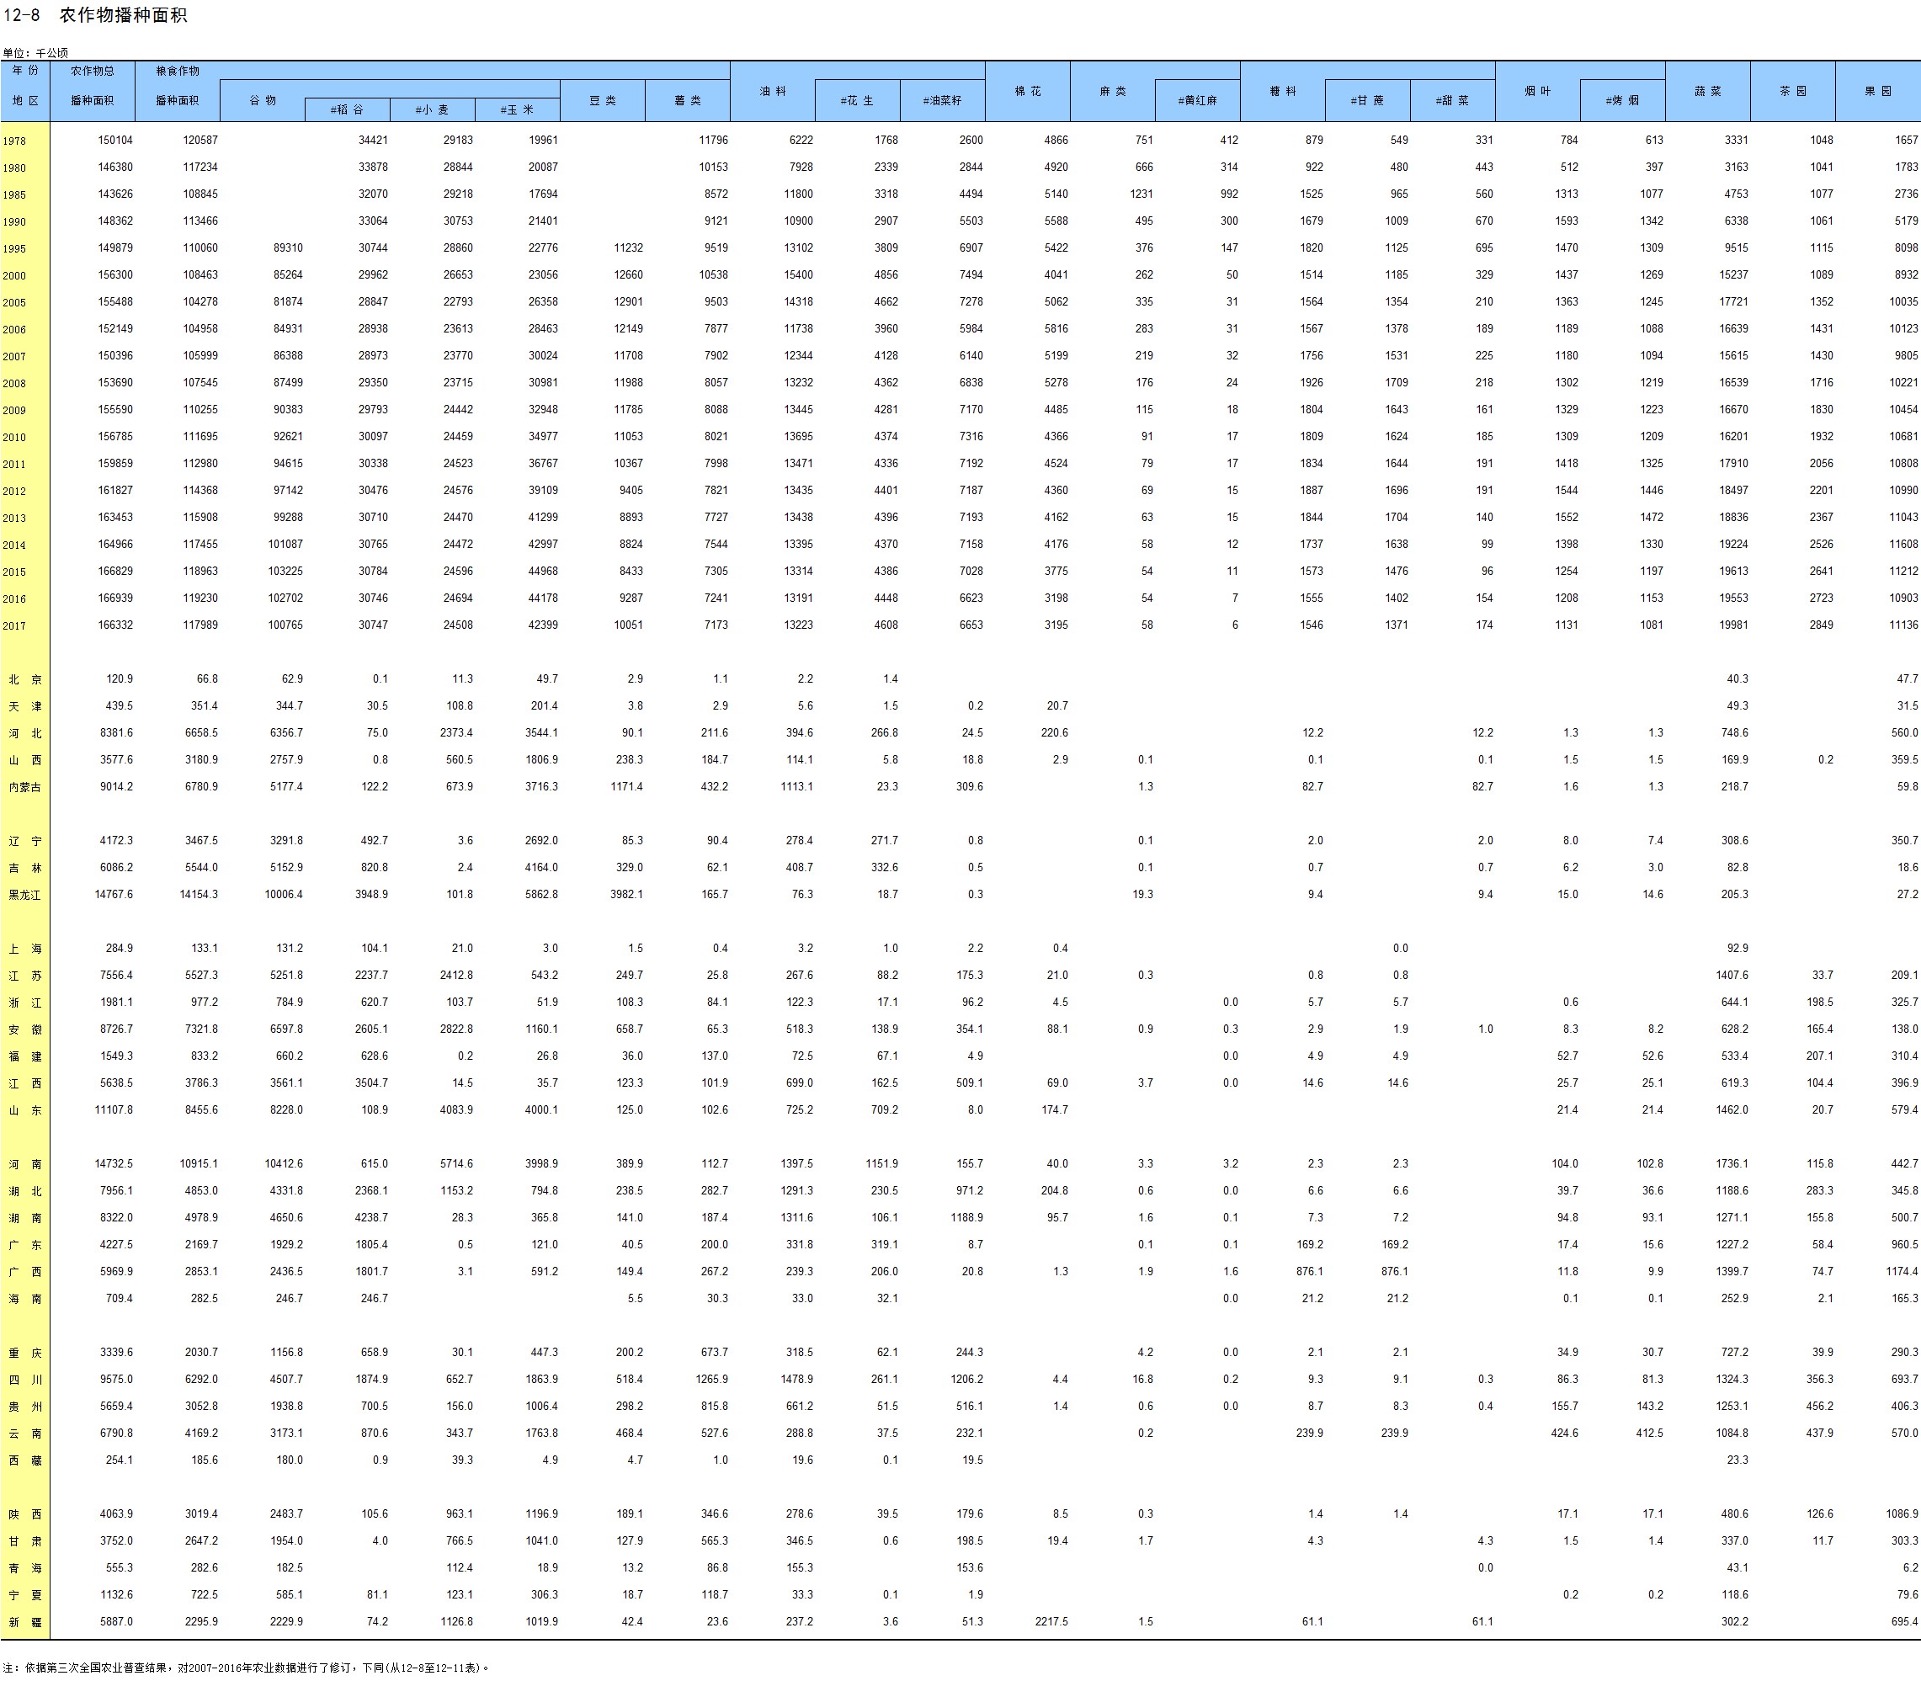Screen dimensions: 1921x1681
Task: Select the 北京 region row label
Action: pyautogui.click(x=25, y=679)
